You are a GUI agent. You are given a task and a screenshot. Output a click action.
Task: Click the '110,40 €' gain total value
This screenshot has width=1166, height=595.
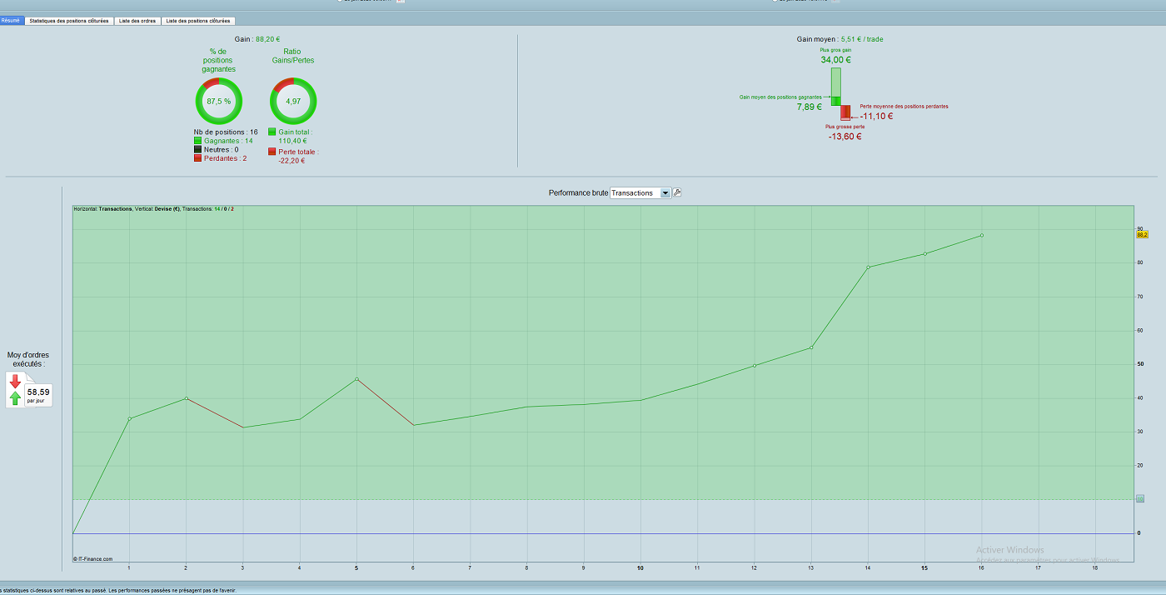coord(292,141)
